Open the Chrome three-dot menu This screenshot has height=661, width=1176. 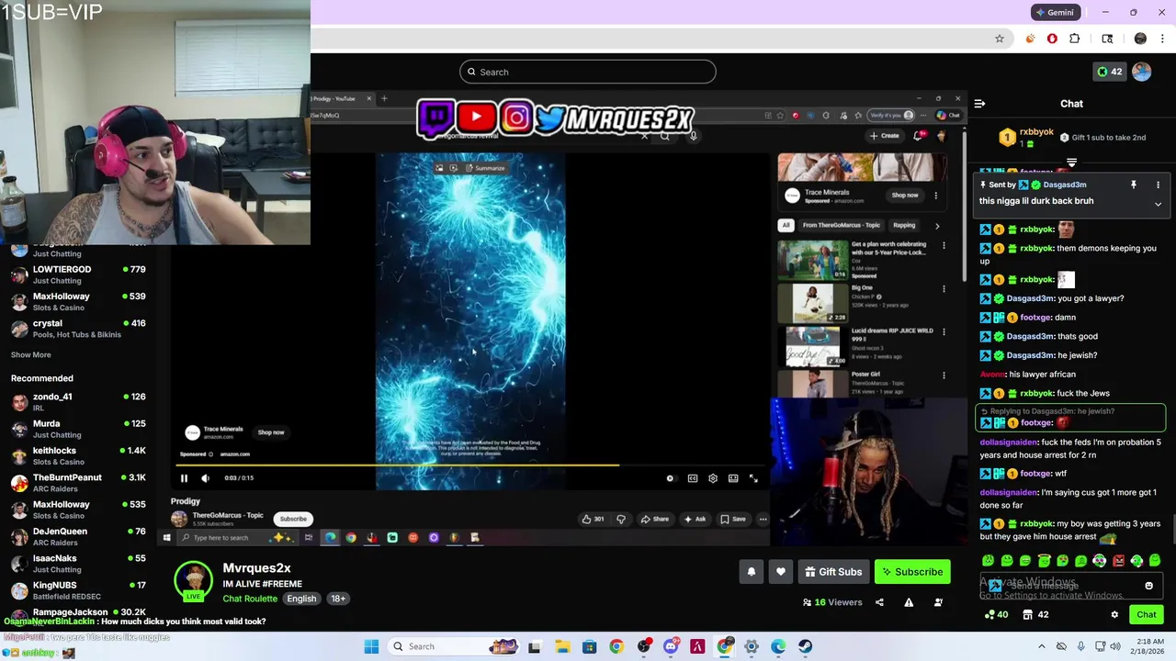(x=1161, y=39)
